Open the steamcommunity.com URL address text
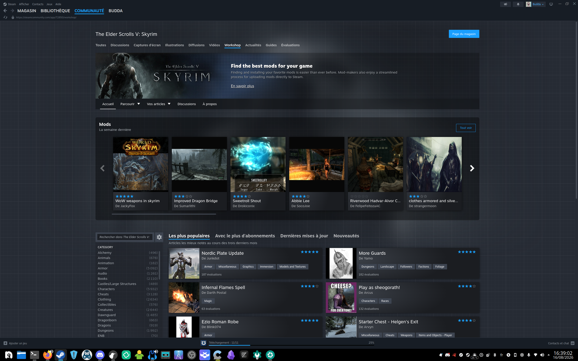 click(x=46, y=17)
